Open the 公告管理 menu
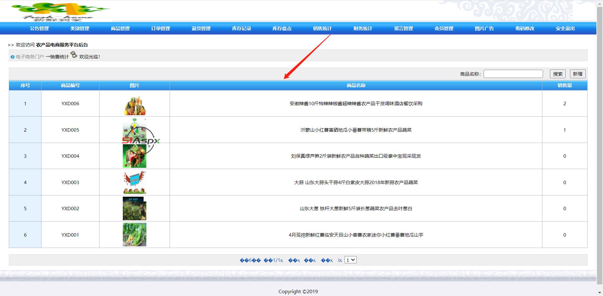Screen dimensions: 603x296 39,29
